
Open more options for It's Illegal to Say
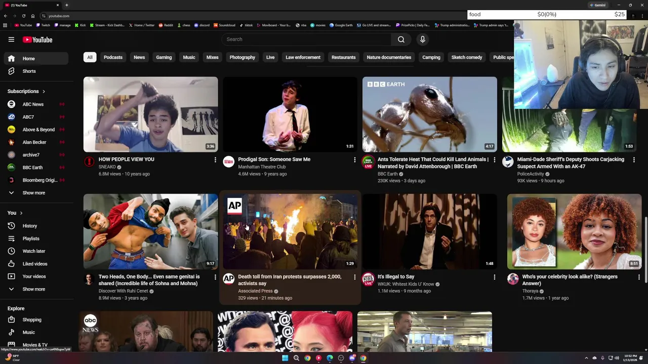point(494,277)
